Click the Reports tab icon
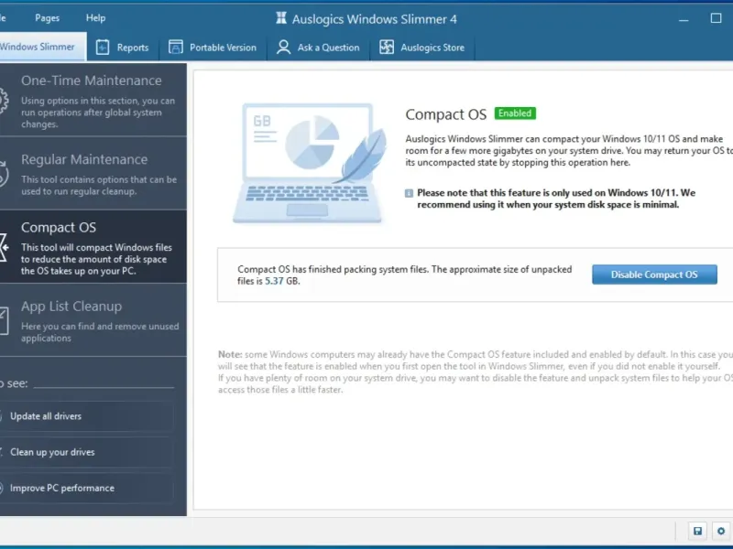The image size is (733, 549). click(103, 48)
